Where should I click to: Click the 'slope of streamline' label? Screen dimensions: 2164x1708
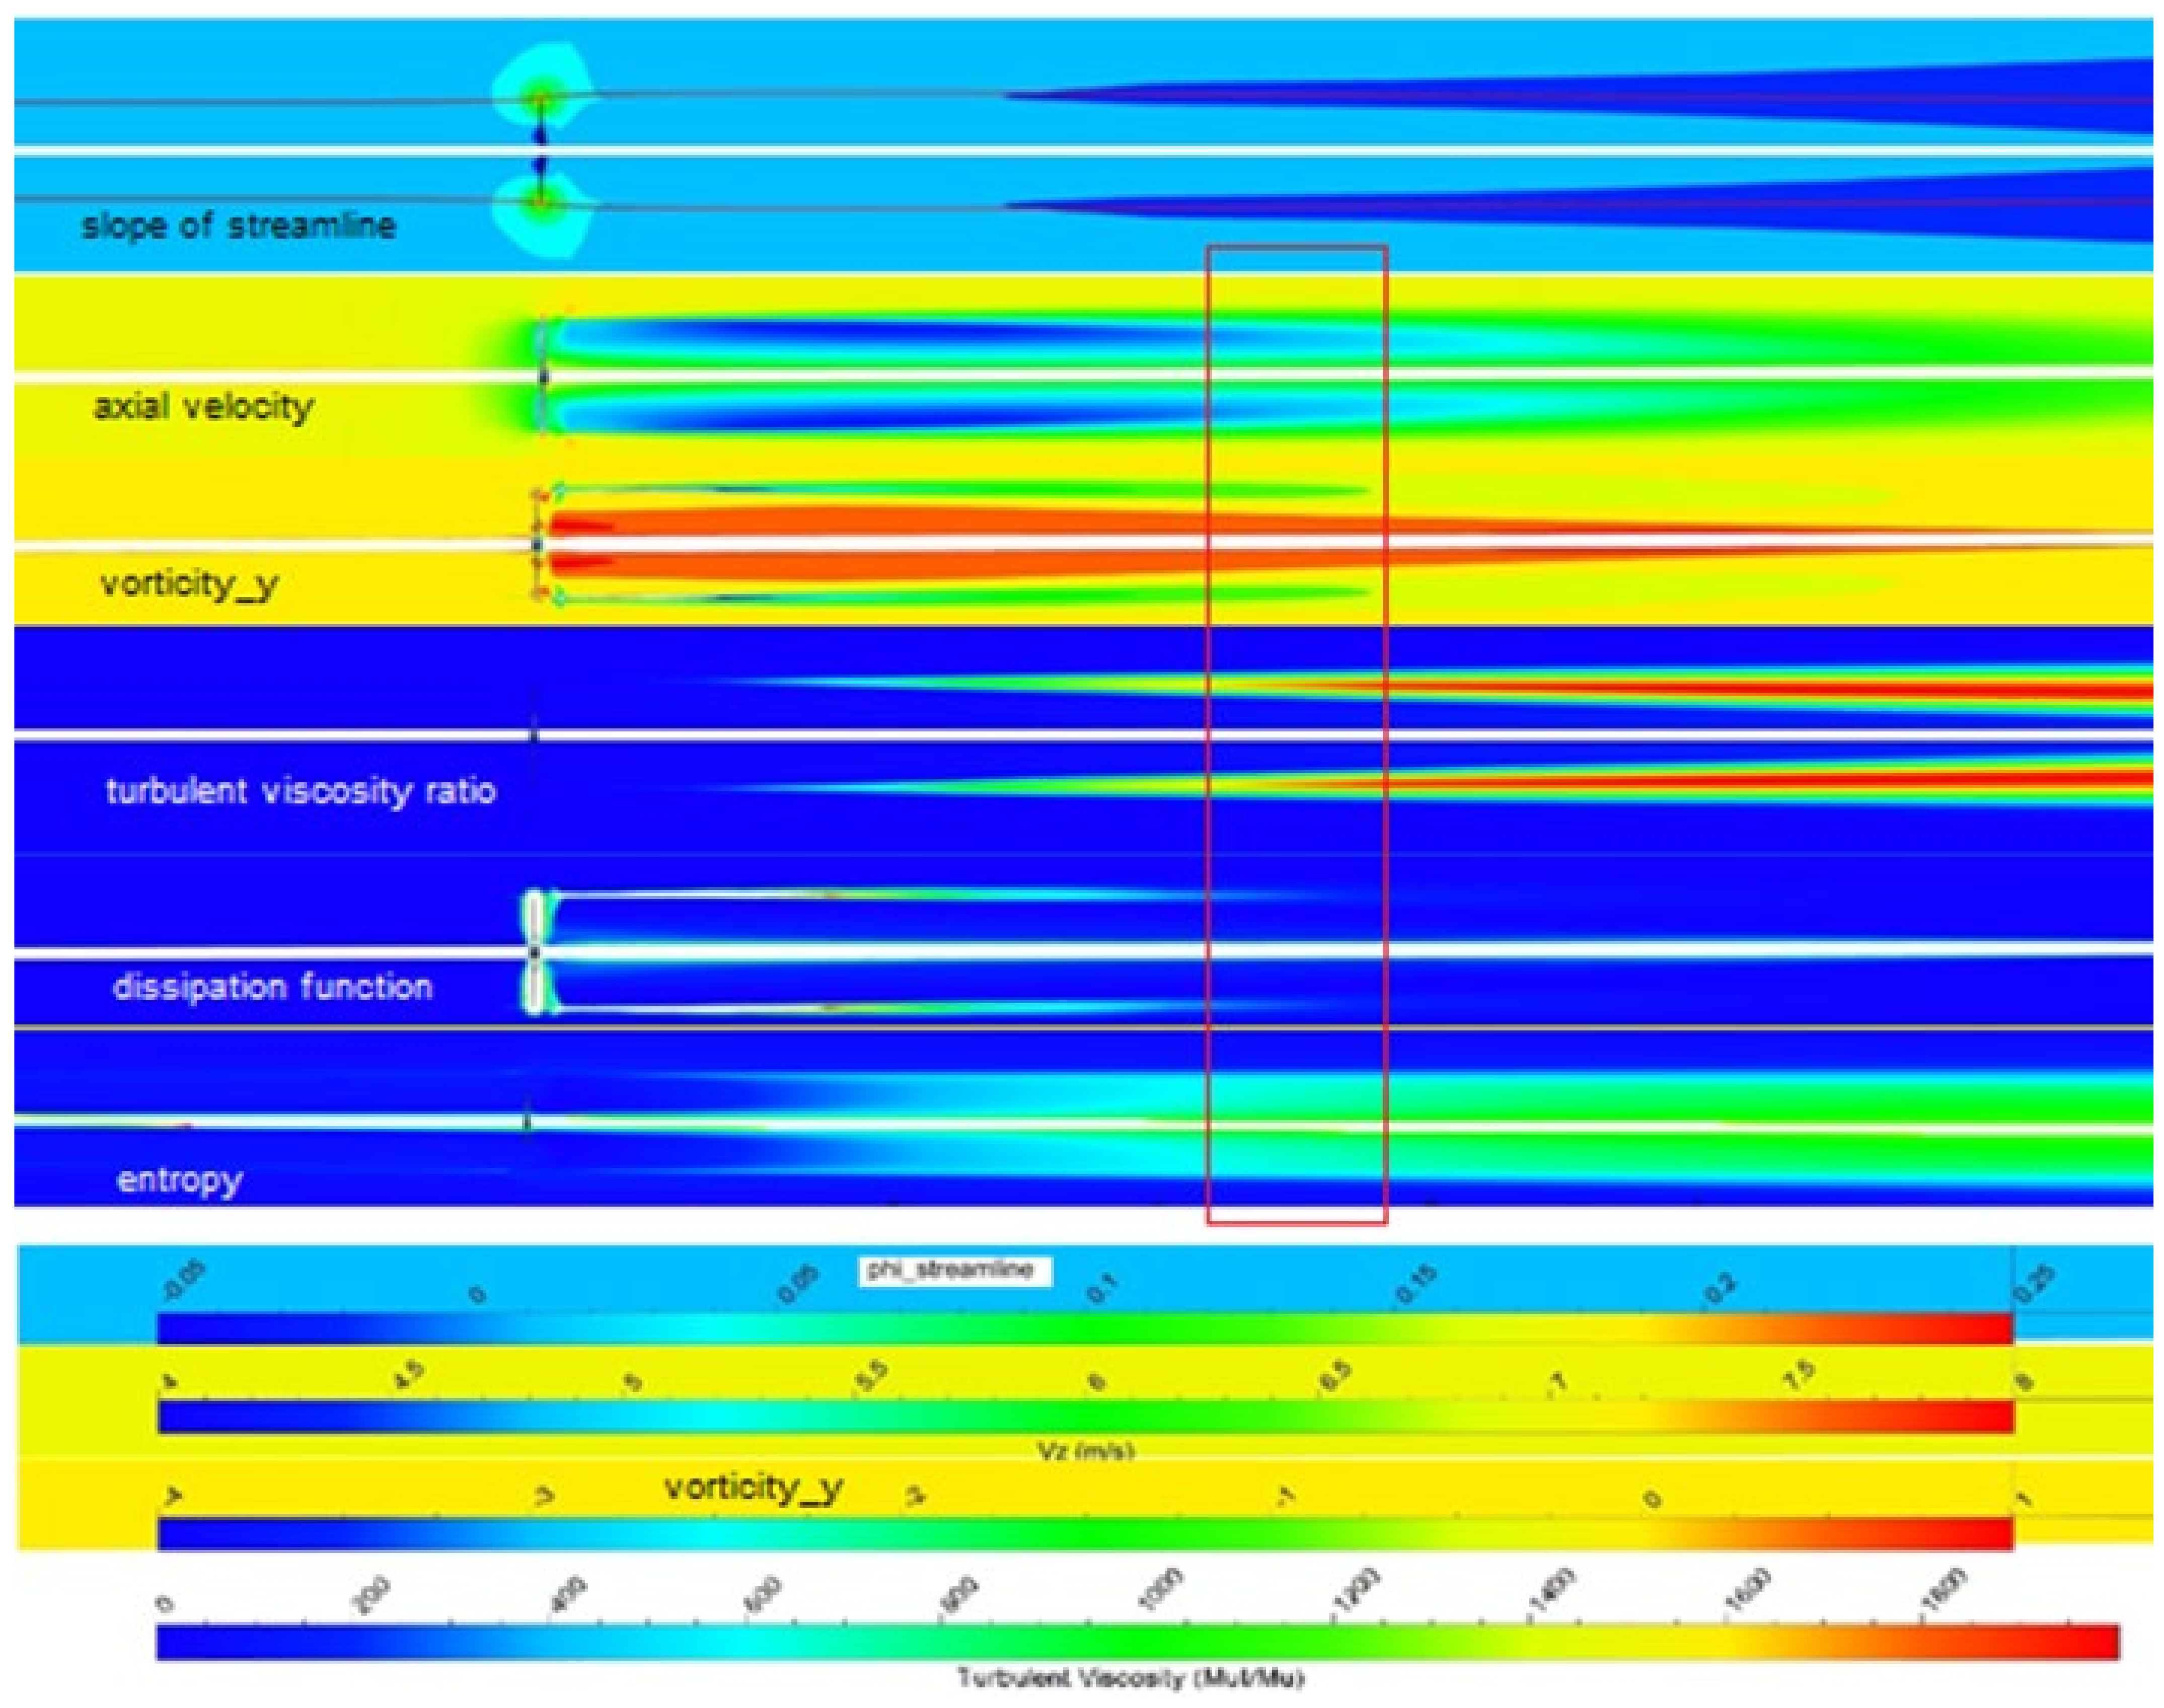238,225
